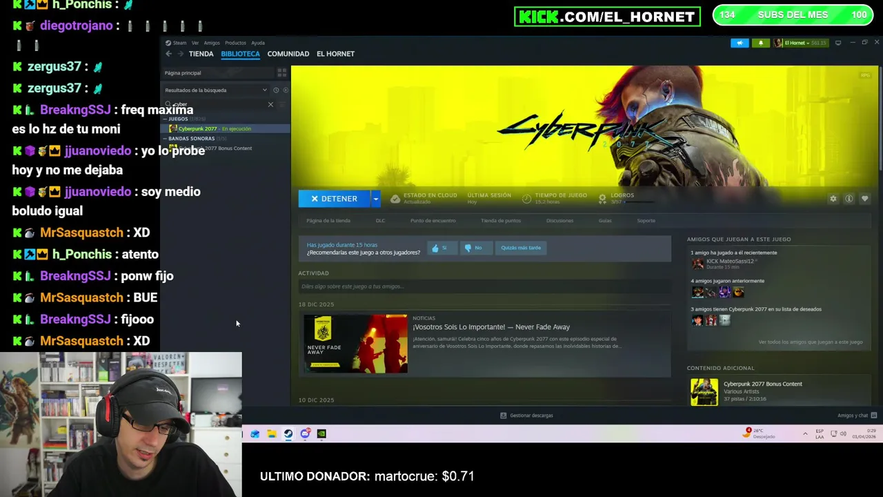Stop the game with DETENER button
The height and width of the screenshot is (497, 883).
pos(335,199)
